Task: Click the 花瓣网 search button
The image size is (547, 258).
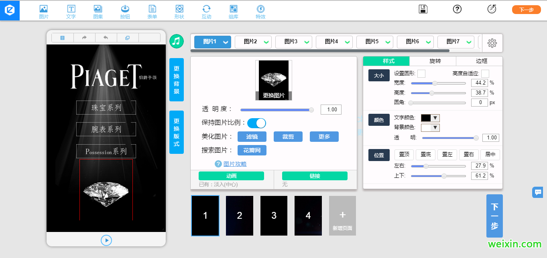Action: [252, 150]
